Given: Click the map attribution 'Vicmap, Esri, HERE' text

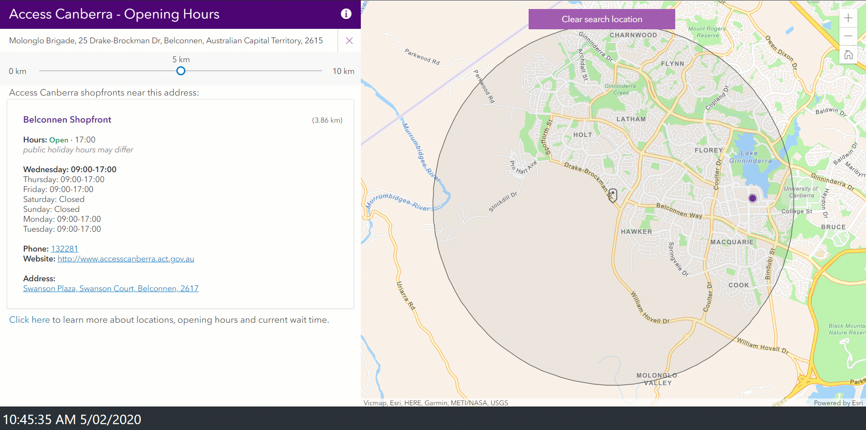Looking at the screenshot, I should (x=436, y=403).
